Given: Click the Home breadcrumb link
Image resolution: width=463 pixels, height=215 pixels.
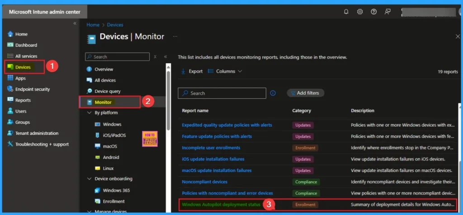Looking at the screenshot, I should [x=93, y=25].
